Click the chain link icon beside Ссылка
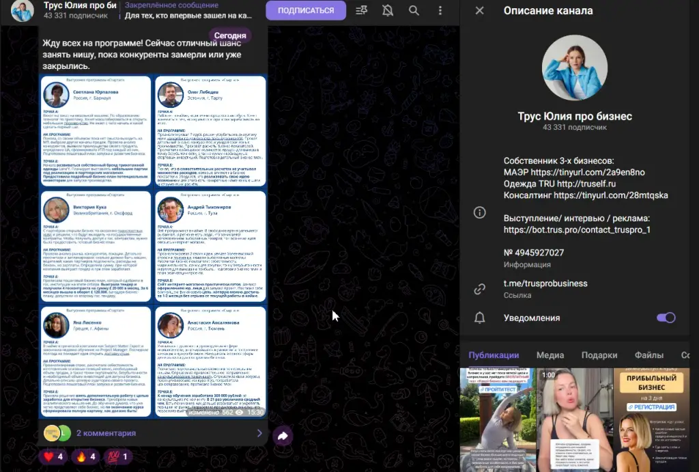 (479, 289)
